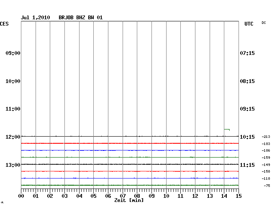The image size is (272, 207).
Task: Select DC offset value -213
Action: [x=266, y=137]
